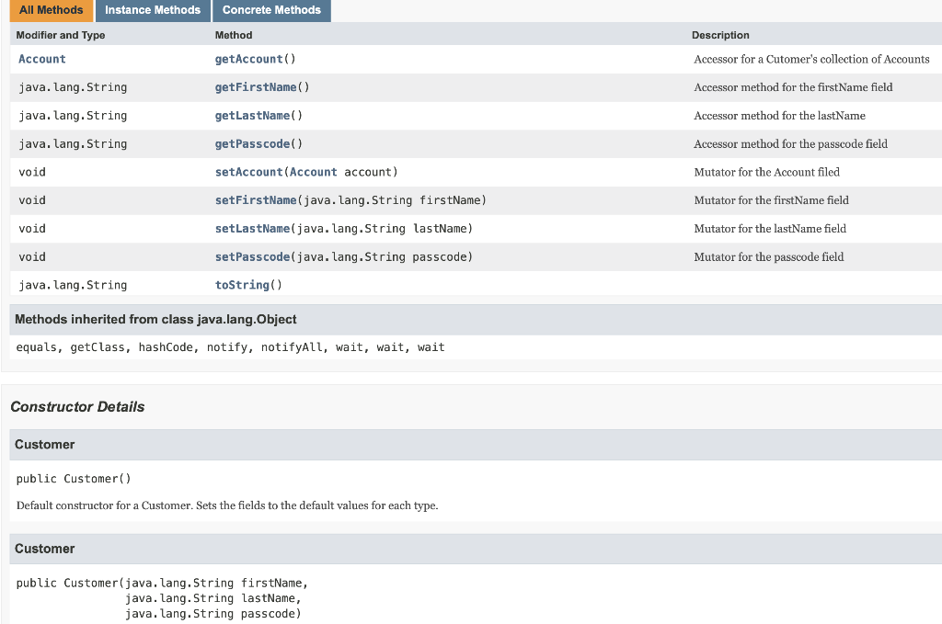942x624 pixels.
Task: Open the setPasscode() method link
Action: click(x=250, y=256)
